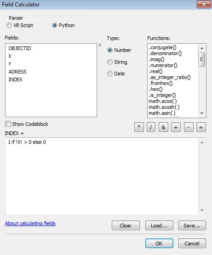Grab the Functions list scrollbar thumb
The height and width of the screenshot is (255, 212).
pyautogui.click(x=202, y=59)
